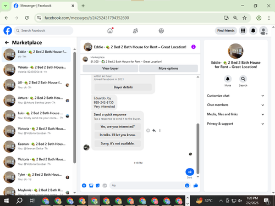Choose a GIF icon in composer

105,186
